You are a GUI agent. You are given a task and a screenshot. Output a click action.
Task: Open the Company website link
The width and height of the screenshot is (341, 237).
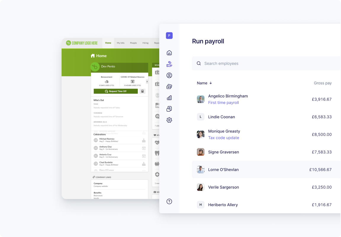(101, 186)
